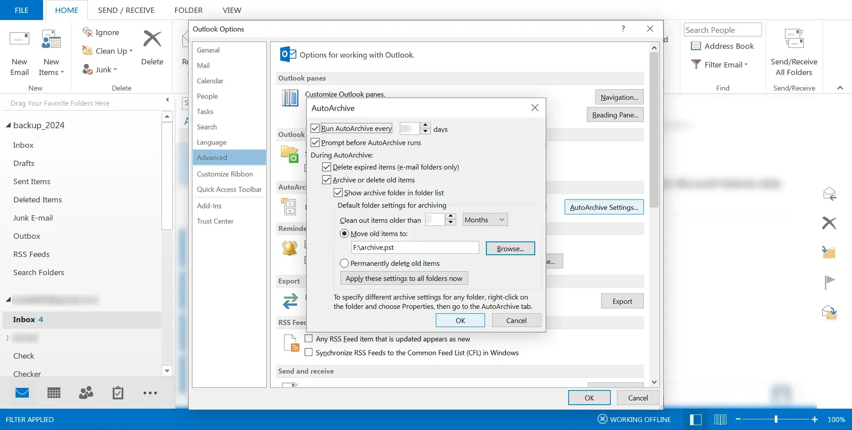This screenshot has height=430, width=852.
Task: Open the Address Book
Action: point(722,46)
